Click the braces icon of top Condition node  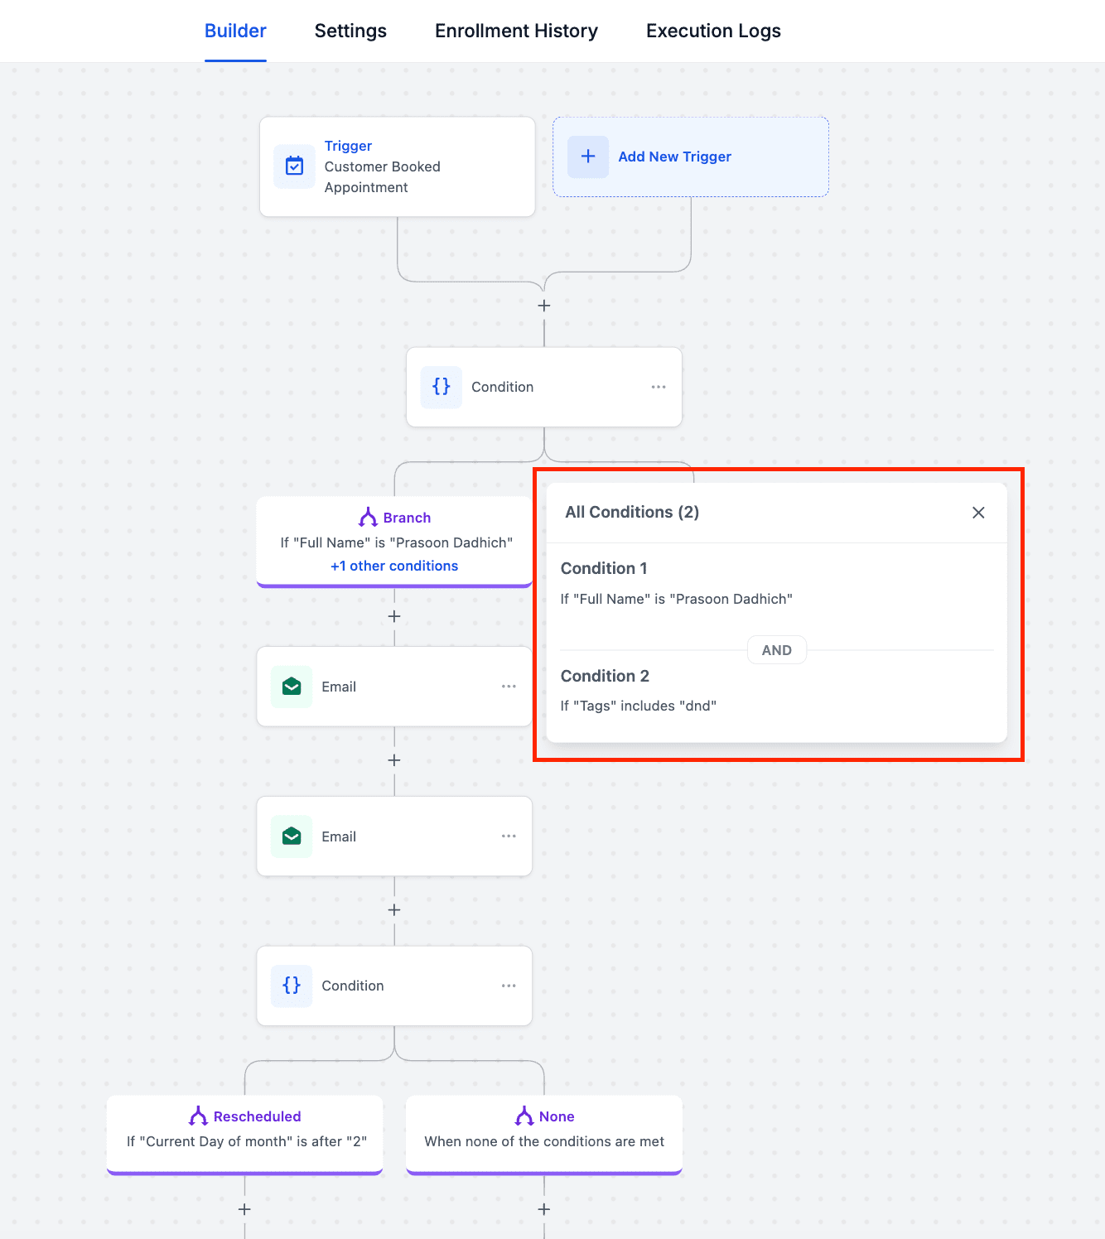coord(442,387)
